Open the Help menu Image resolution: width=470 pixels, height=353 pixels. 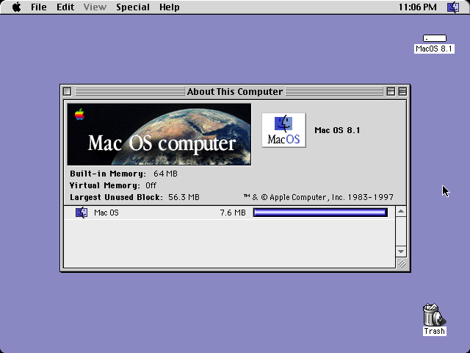pyautogui.click(x=170, y=7)
